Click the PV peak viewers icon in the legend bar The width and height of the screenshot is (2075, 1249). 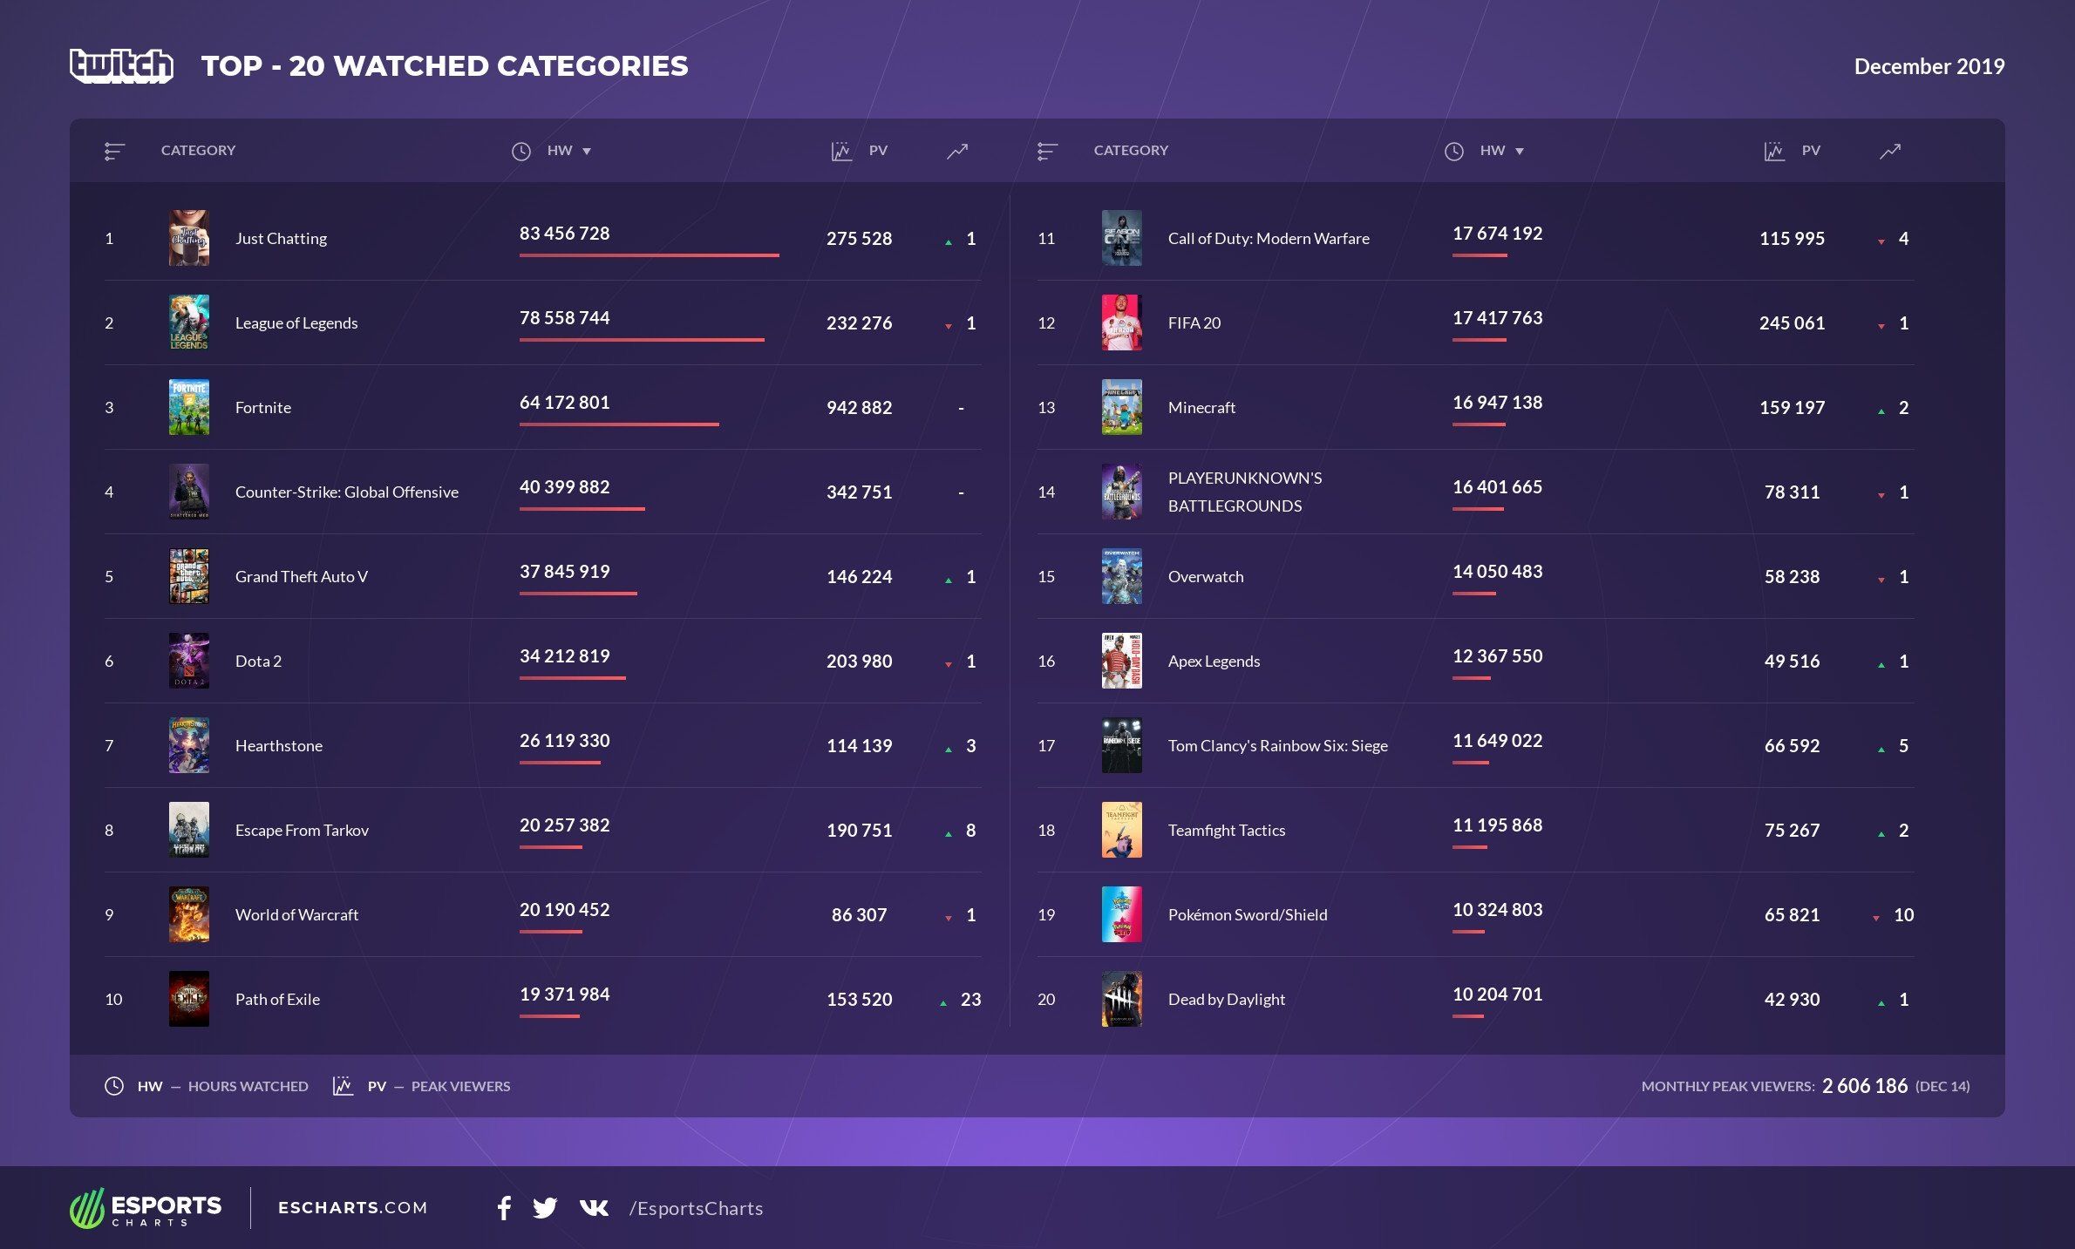coord(340,1085)
